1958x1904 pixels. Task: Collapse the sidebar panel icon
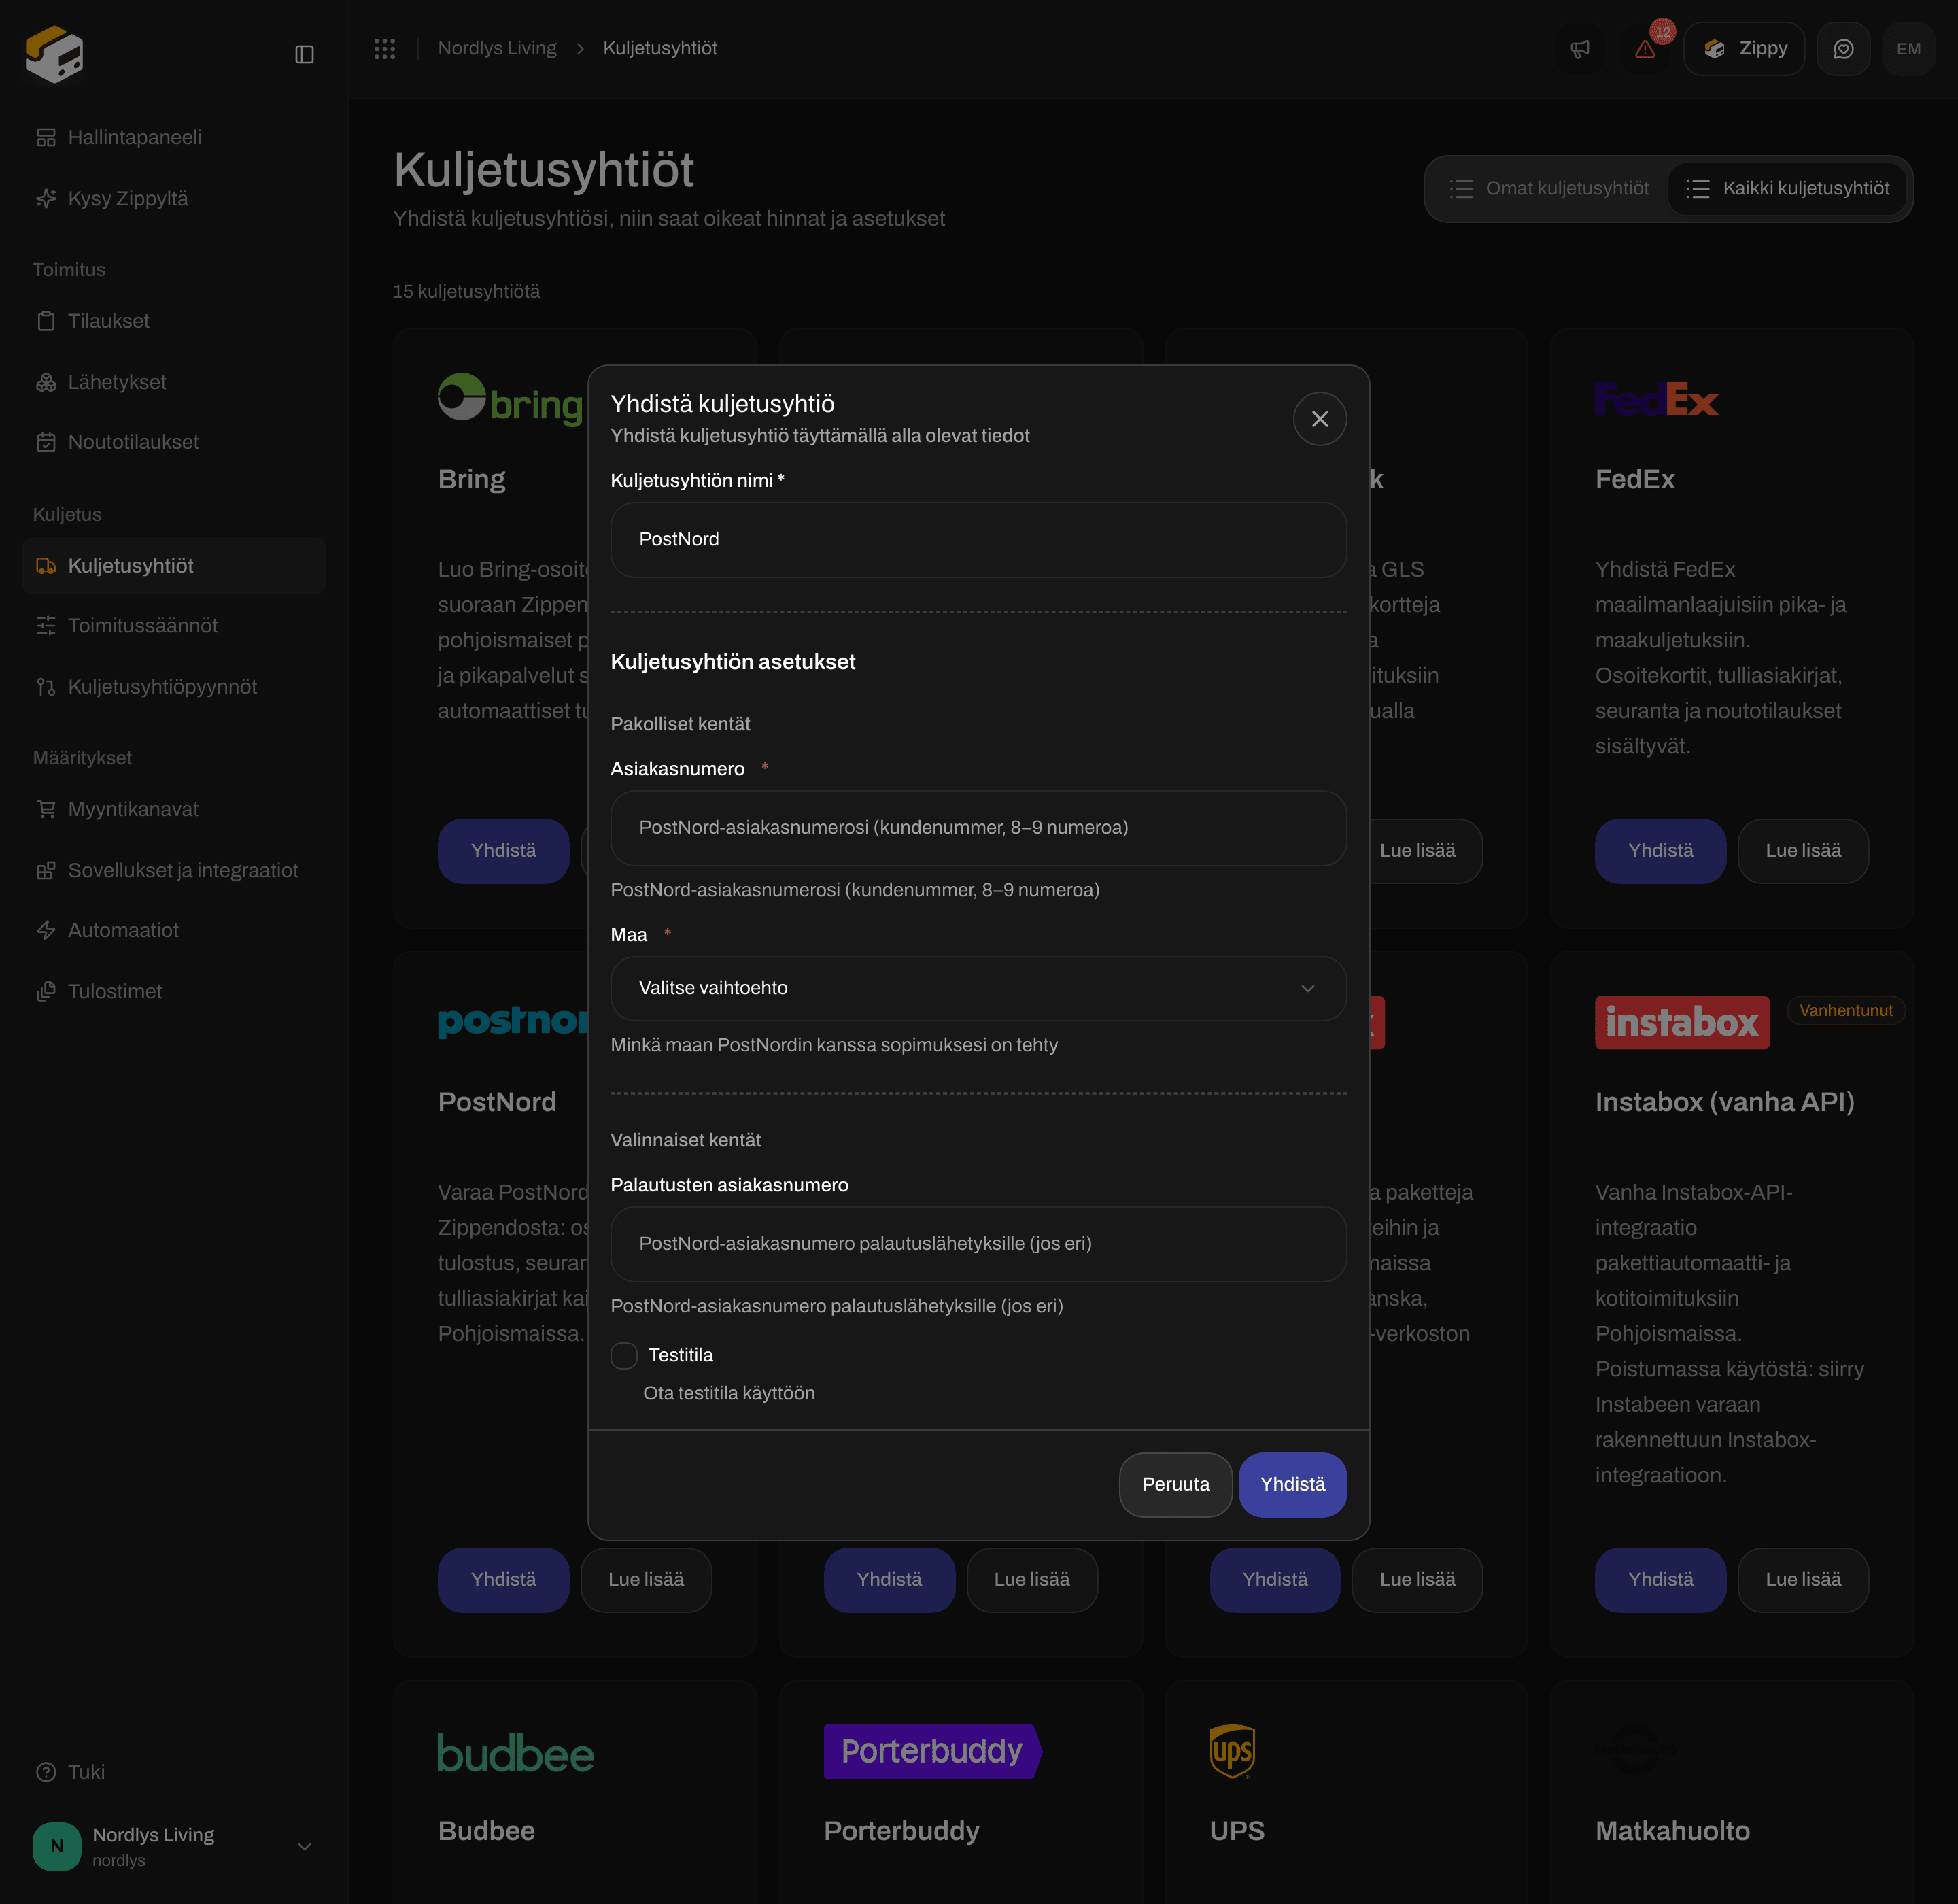click(304, 54)
